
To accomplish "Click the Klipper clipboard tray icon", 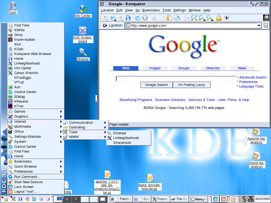I will 233,199.
